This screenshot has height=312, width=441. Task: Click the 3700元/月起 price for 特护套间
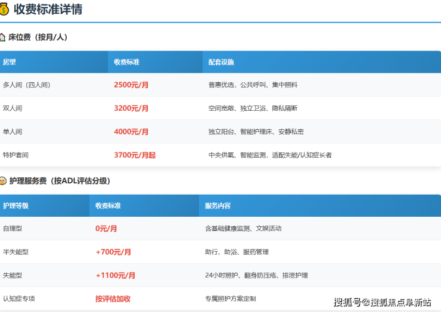pyautogui.click(x=135, y=155)
